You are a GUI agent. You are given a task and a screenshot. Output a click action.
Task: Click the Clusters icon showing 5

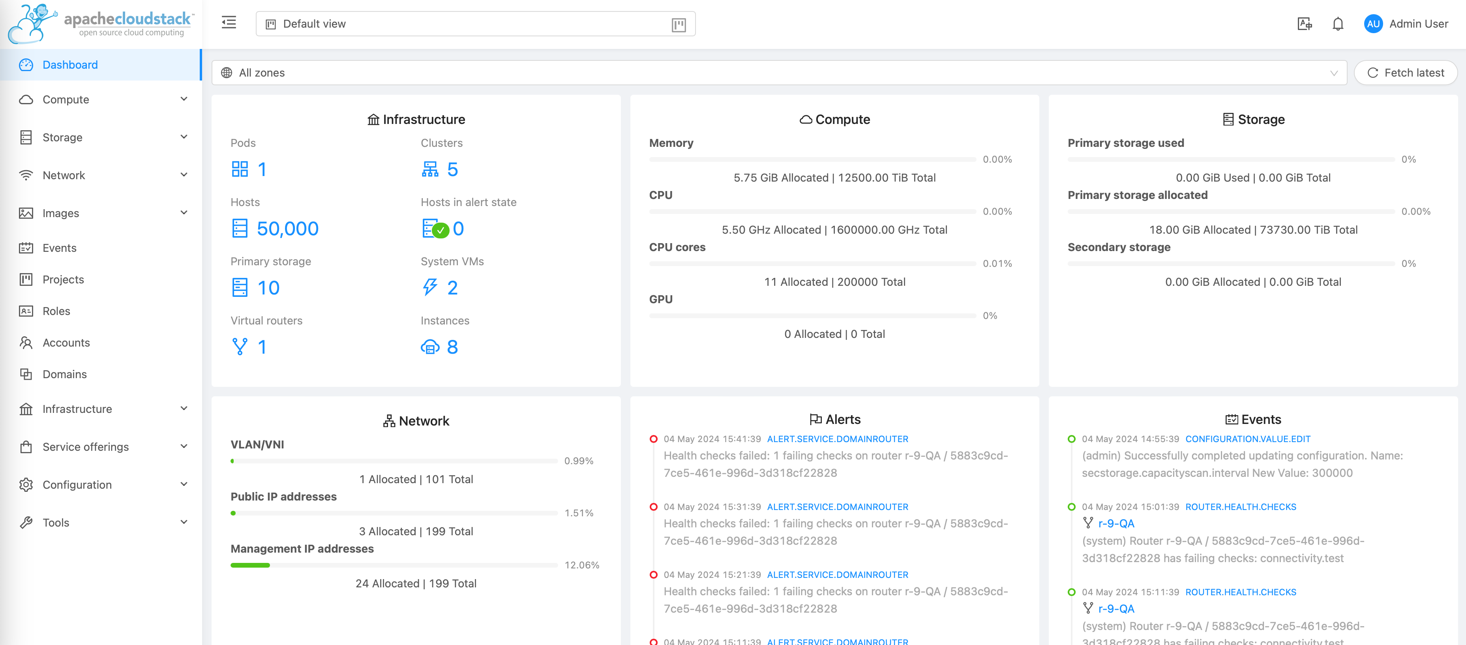tap(430, 169)
